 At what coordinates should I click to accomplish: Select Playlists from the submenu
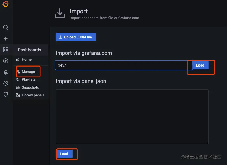29,79
